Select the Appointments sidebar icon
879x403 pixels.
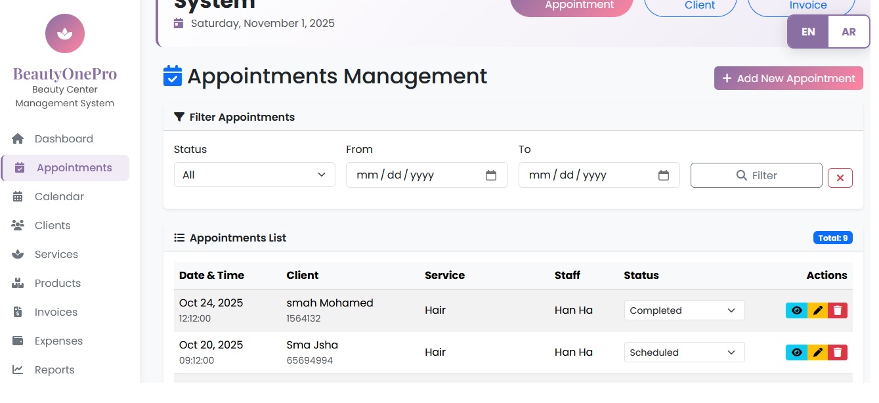point(18,167)
